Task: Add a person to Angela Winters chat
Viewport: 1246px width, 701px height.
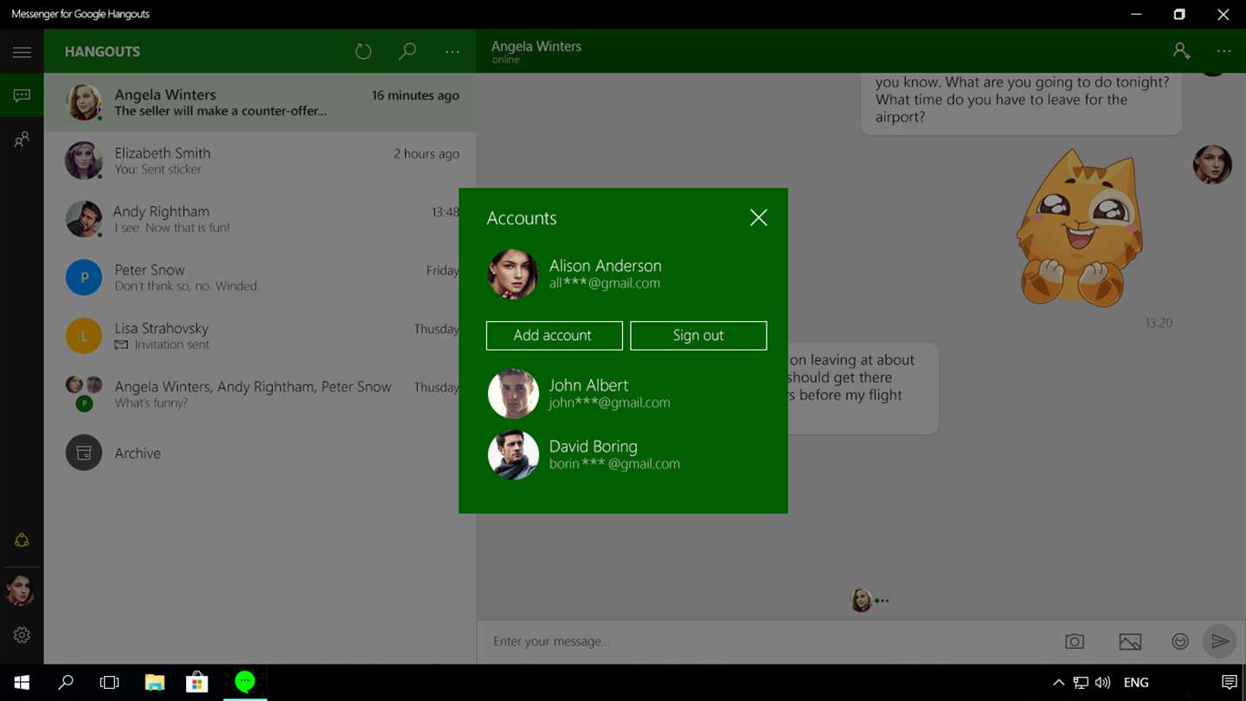Action: [1181, 51]
